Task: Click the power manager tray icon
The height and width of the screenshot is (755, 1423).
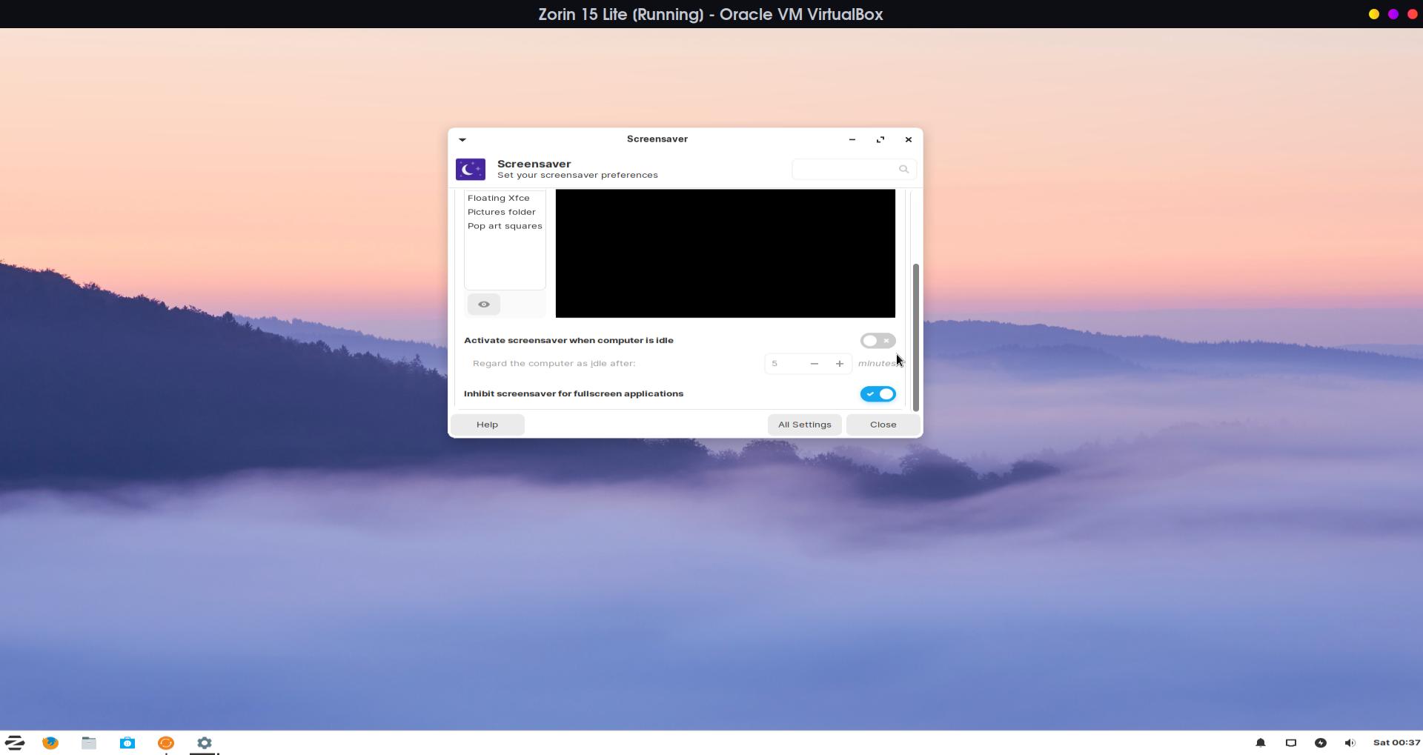Action: [x=1320, y=742]
